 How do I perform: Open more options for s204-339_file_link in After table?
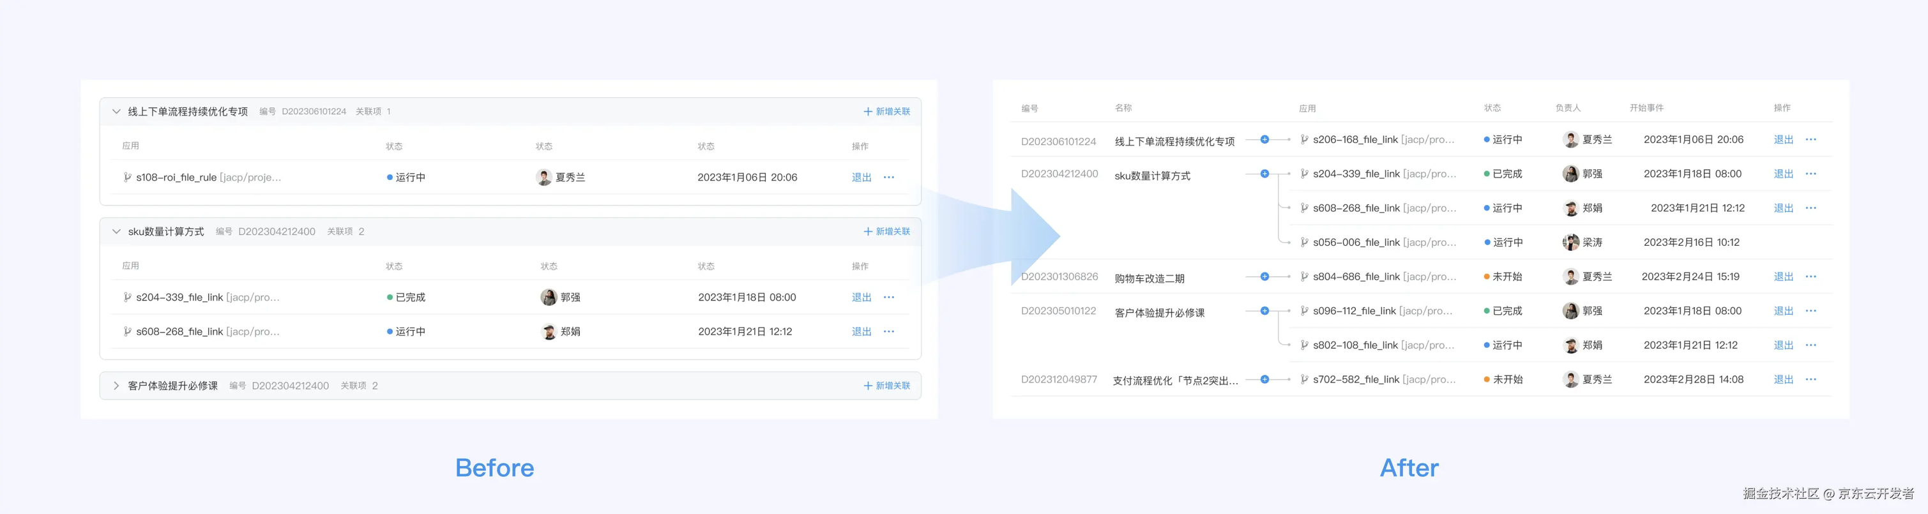click(1810, 174)
